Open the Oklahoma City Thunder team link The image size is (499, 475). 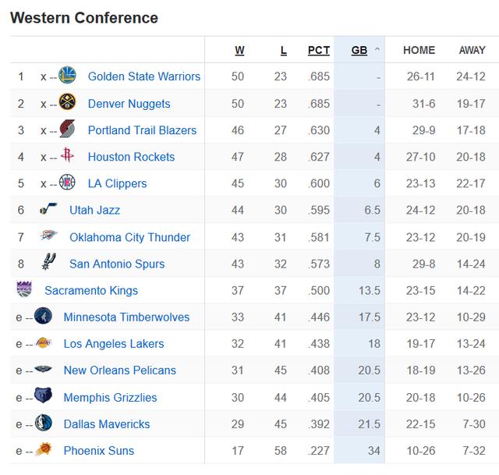pos(130,237)
